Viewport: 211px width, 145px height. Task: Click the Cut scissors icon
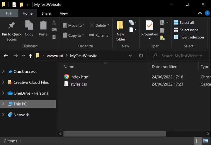coord(54,23)
